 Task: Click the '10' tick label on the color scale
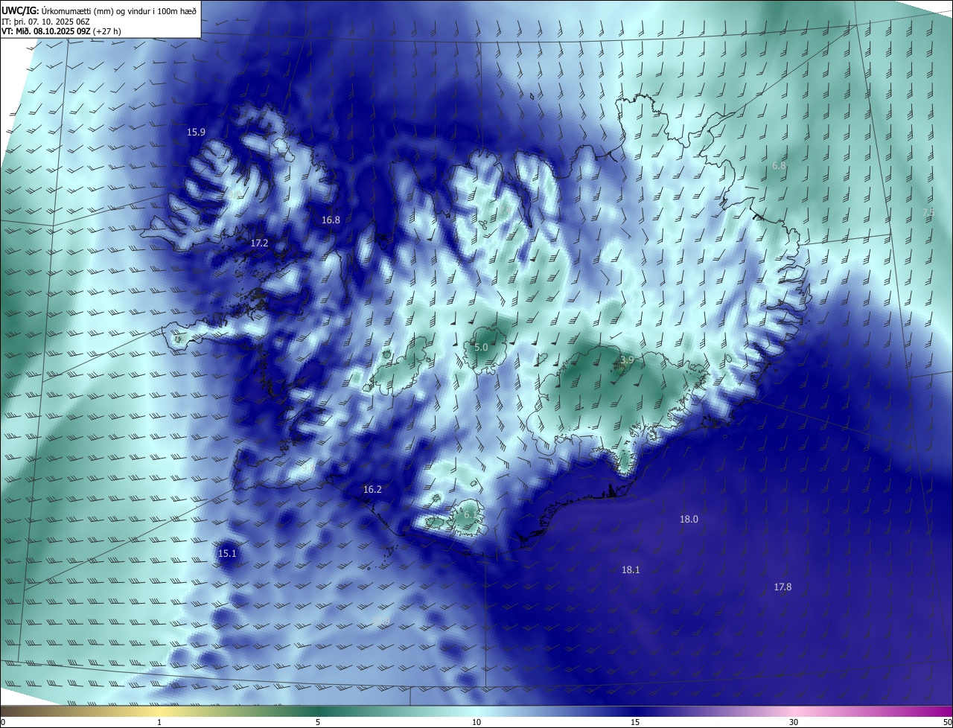(x=476, y=722)
